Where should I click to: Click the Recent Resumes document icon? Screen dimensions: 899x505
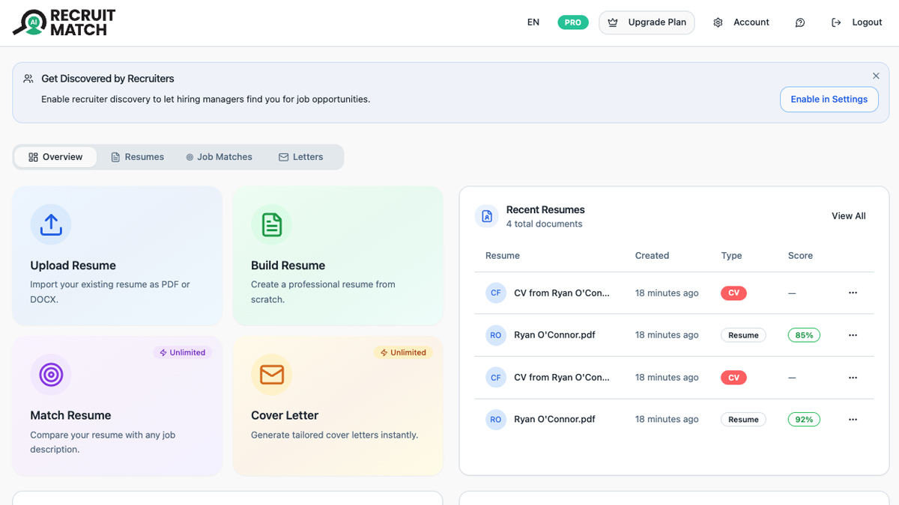(x=487, y=215)
